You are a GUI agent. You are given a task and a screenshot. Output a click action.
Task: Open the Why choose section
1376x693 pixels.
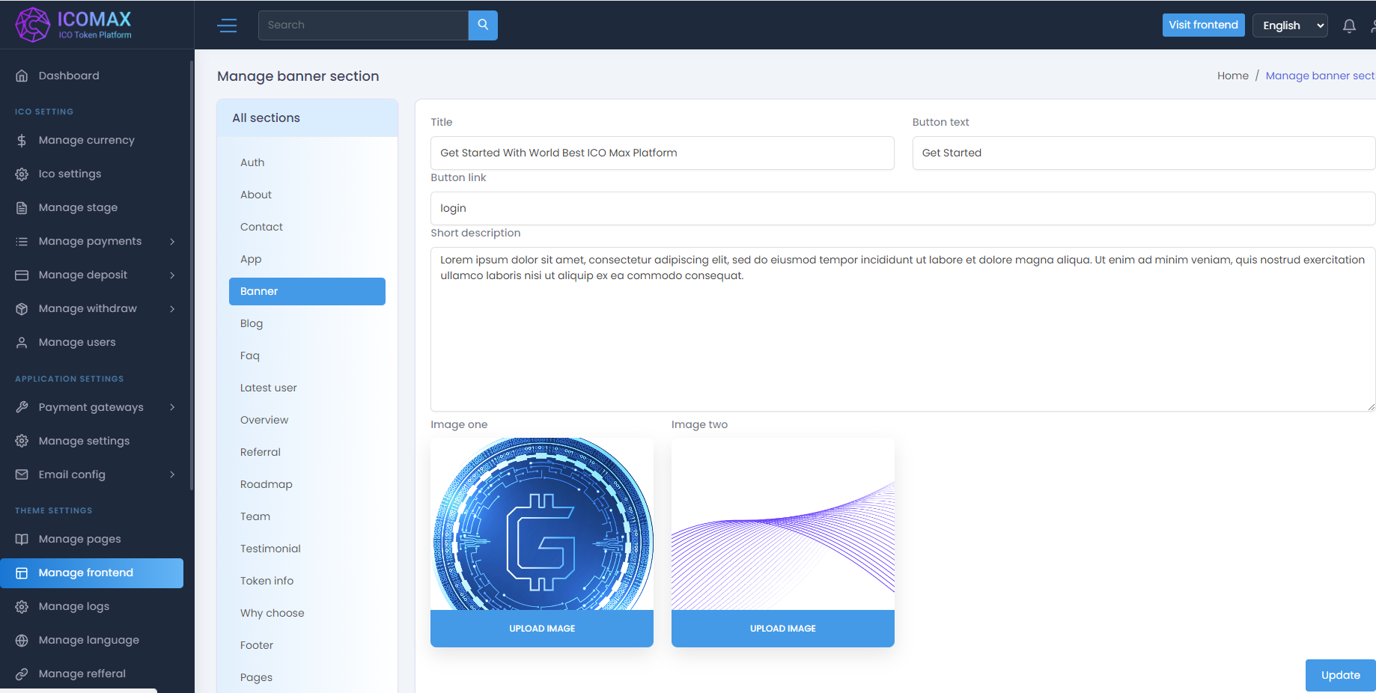(307, 613)
